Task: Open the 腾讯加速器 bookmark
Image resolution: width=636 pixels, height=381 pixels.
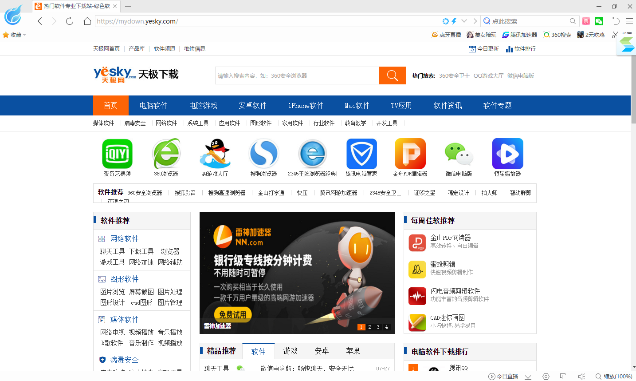Action: pos(519,35)
